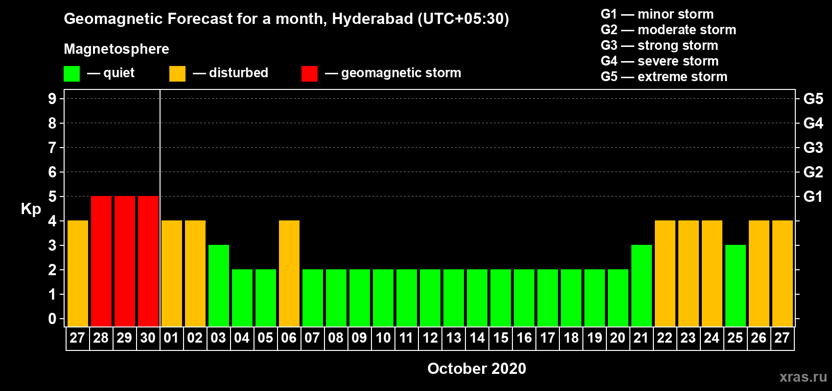Image resolution: width=832 pixels, height=391 pixels.
Task: Click the orange bar for day 02
Action: click(x=195, y=273)
